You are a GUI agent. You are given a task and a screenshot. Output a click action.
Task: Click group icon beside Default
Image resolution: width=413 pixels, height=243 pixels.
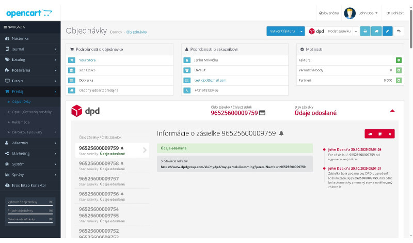187,70
